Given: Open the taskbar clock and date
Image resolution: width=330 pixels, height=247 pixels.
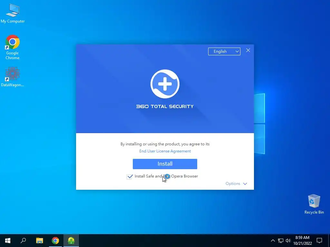Looking at the screenshot, I should (302, 241).
